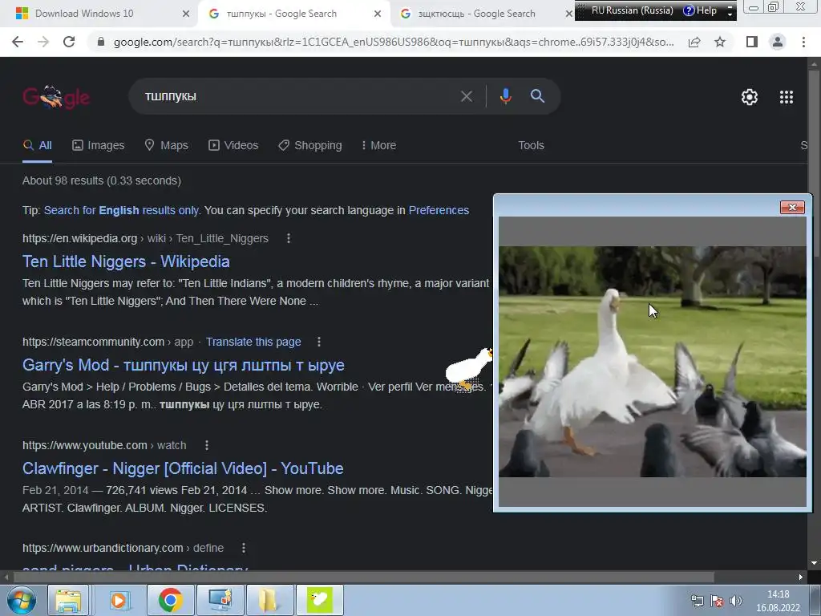Select the All results tab
Viewport: 821px width, 616px height.
[x=37, y=145]
